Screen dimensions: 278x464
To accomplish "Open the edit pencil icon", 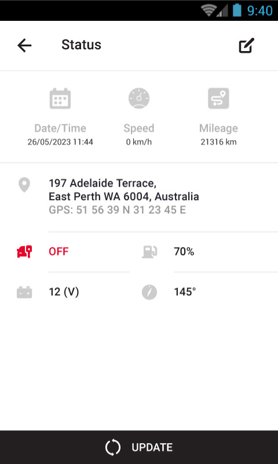I will coord(246,46).
